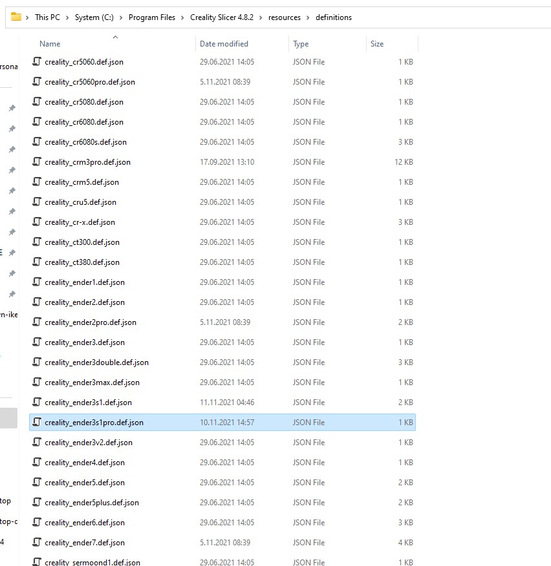Click the file icon of creality_ender5.def.json
Viewport: 551px width, 566px height.
[37, 482]
